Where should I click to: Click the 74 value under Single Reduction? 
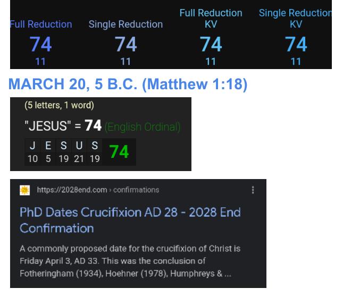coord(126,44)
